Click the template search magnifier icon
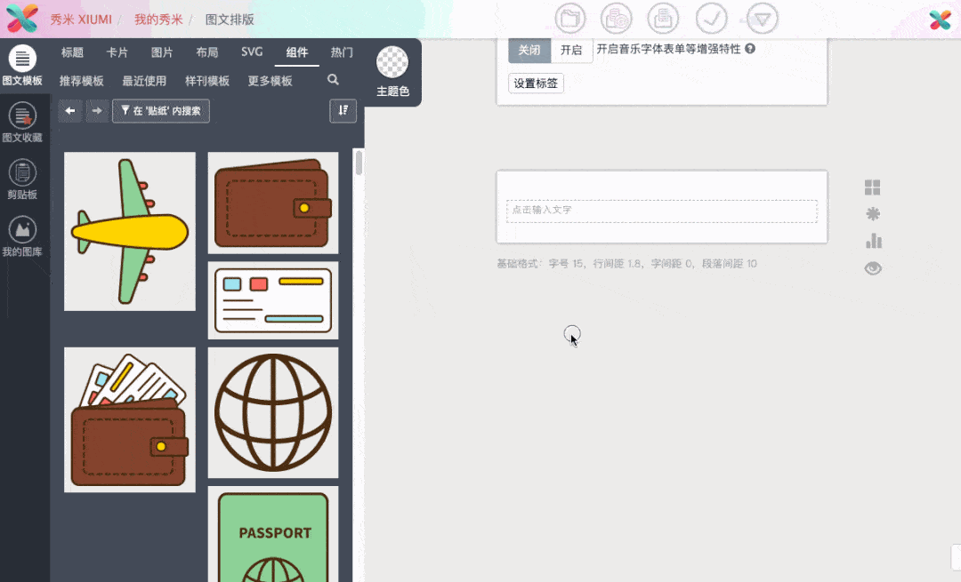This screenshot has height=582, width=961. [333, 80]
